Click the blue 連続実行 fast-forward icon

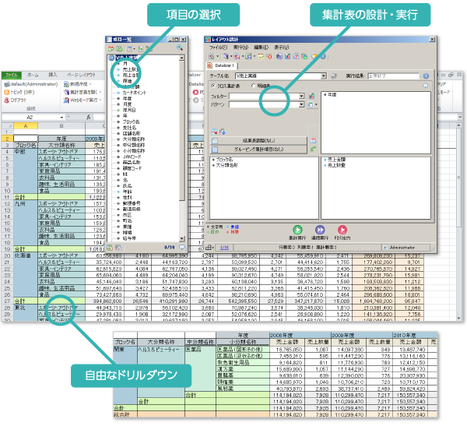(318, 228)
